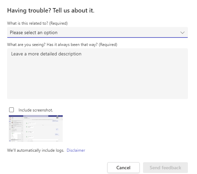Screen dimensions: 197x174
Task: Click the 'Having trouble? Tell us about it.' heading
Action: [51, 10]
